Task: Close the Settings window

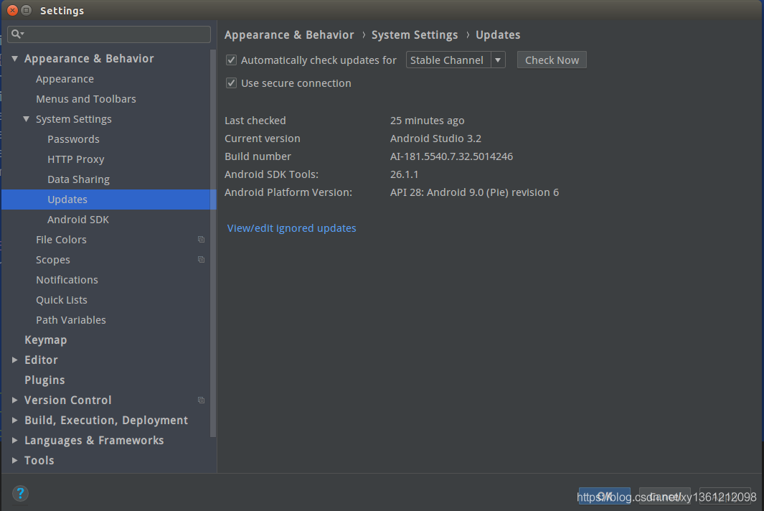Action: coord(13,10)
